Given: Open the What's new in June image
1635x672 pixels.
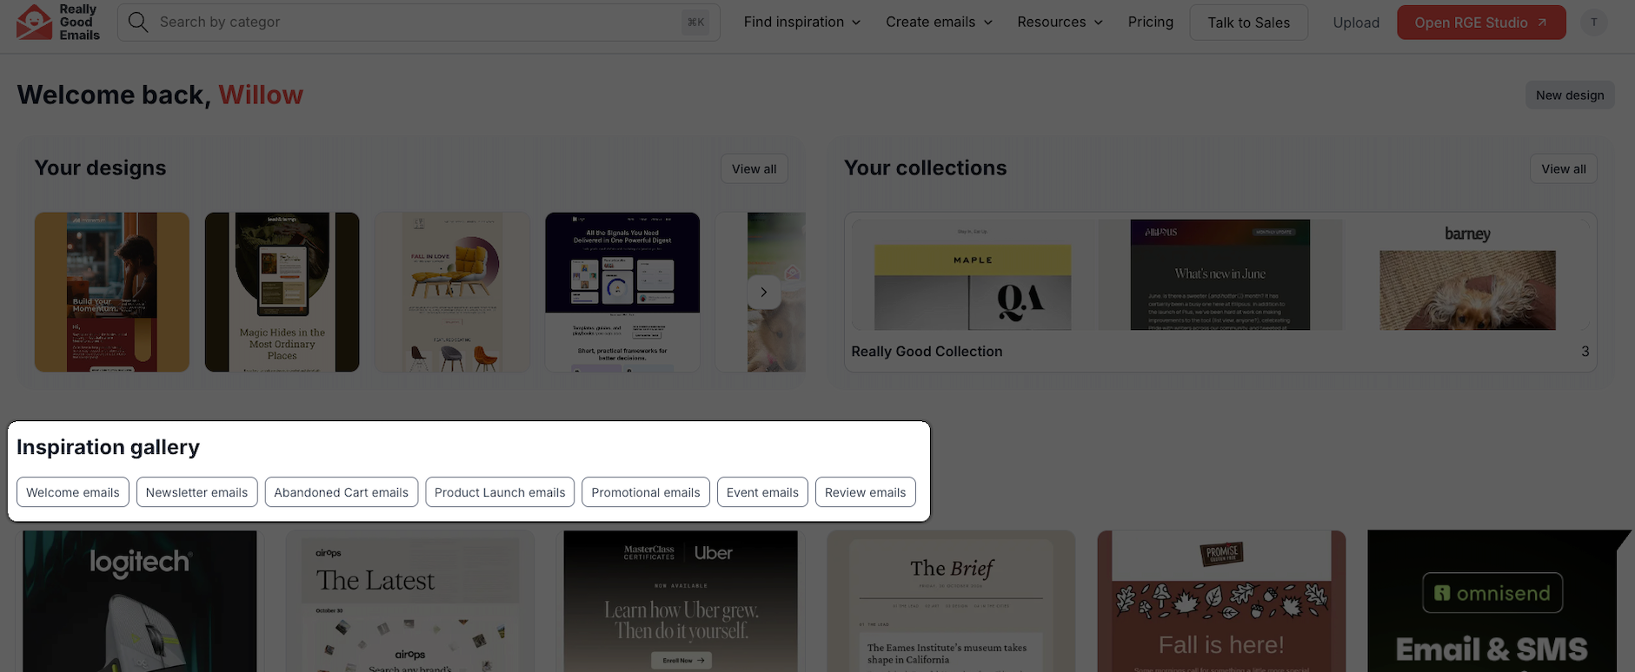Looking at the screenshot, I should coord(1220,274).
